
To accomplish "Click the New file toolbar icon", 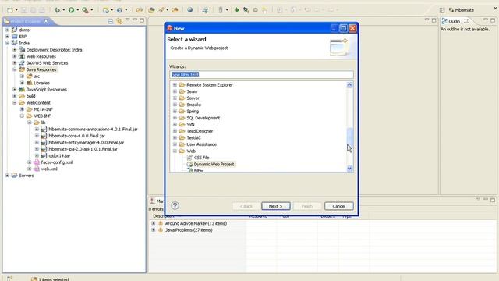I will 10,10.
